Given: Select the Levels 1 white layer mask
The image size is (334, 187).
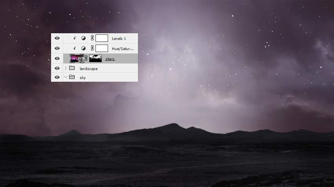Looking at the screenshot, I should tap(102, 38).
